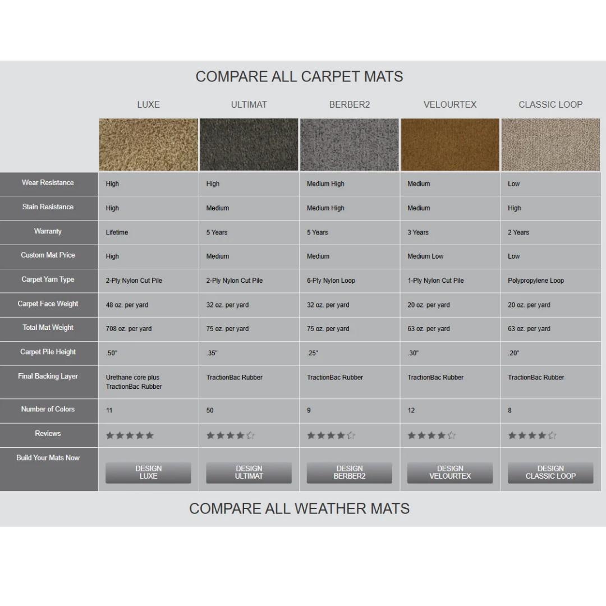Select the Carpet Face Weight row label
The width and height of the screenshot is (606, 606).
(x=48, y=304)
